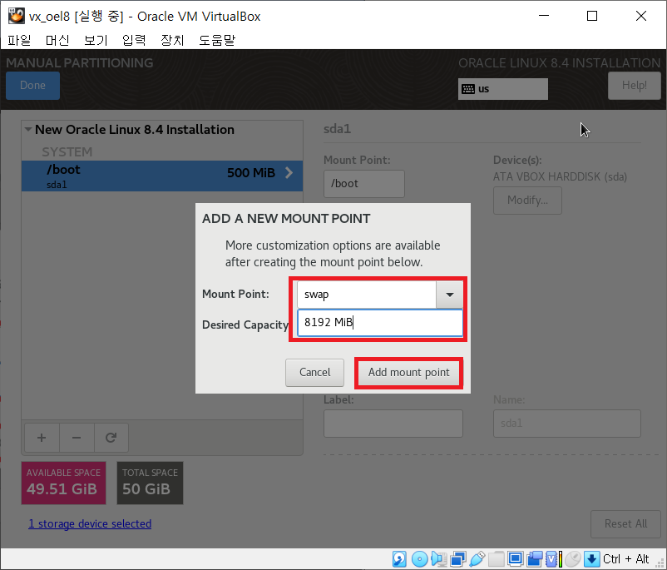Click the 49.51 GiB available space box

[64, 483]
